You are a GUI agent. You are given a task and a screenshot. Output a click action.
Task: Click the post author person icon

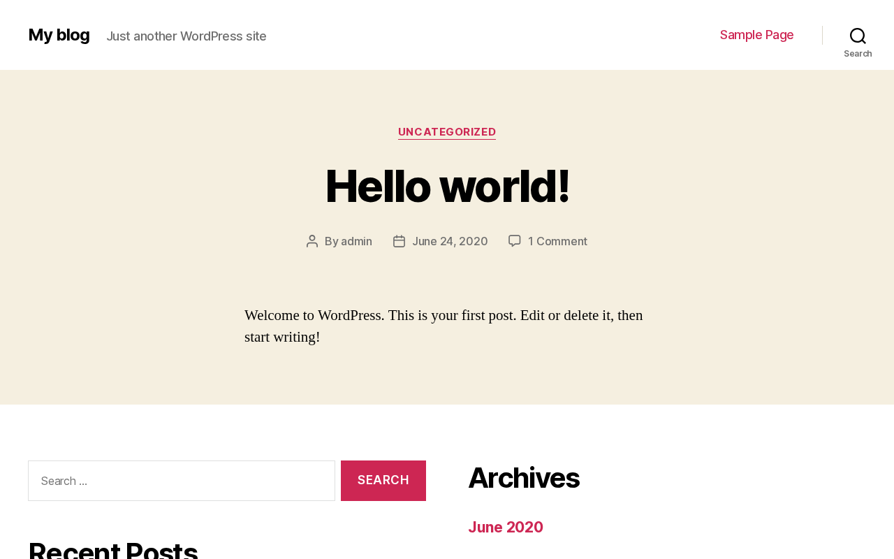312,241
